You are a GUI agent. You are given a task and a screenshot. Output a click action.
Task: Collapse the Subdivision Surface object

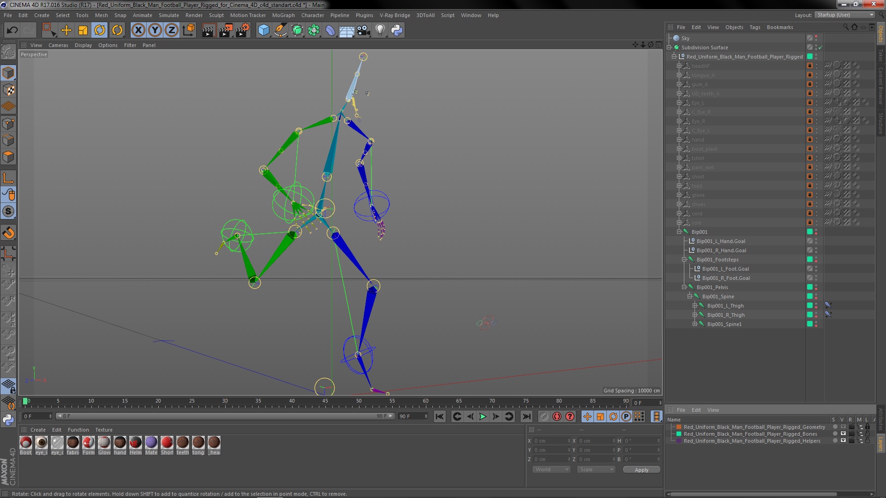669,47
